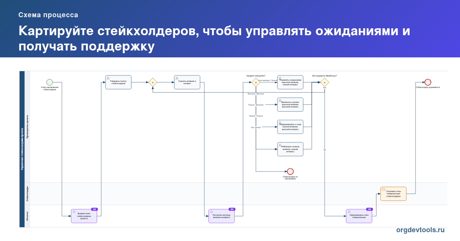The image size is (460, 241).
Task: Click the 'Нет данных' flow label
Action: pyautogui.click(x=256, y=127)
